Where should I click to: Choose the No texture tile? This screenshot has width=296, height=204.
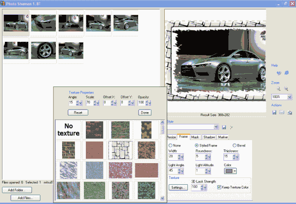point(68,130)
